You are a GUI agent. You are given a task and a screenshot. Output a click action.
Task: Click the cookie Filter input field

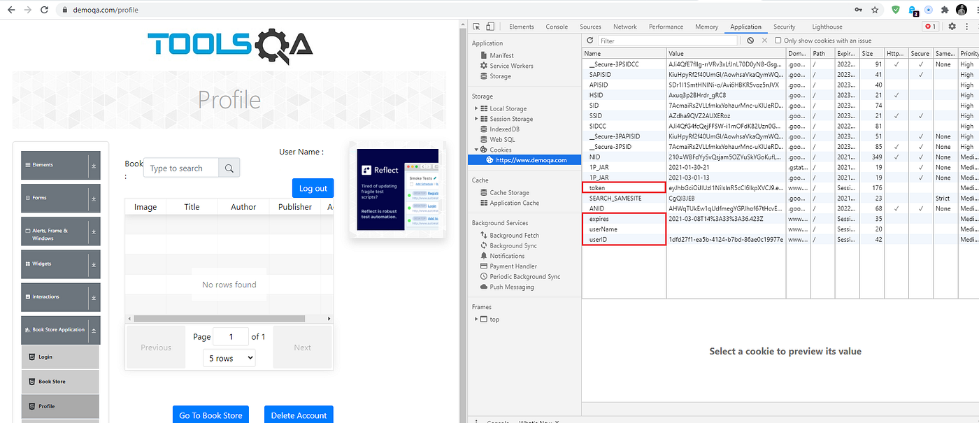click(x=657, y=41)
